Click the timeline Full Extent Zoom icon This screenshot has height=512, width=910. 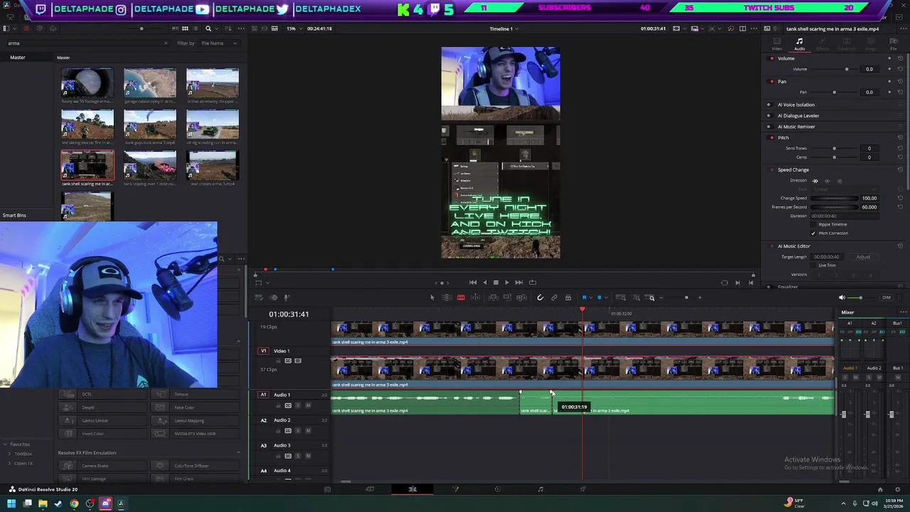pyautogui.click(x=621, y=297)
